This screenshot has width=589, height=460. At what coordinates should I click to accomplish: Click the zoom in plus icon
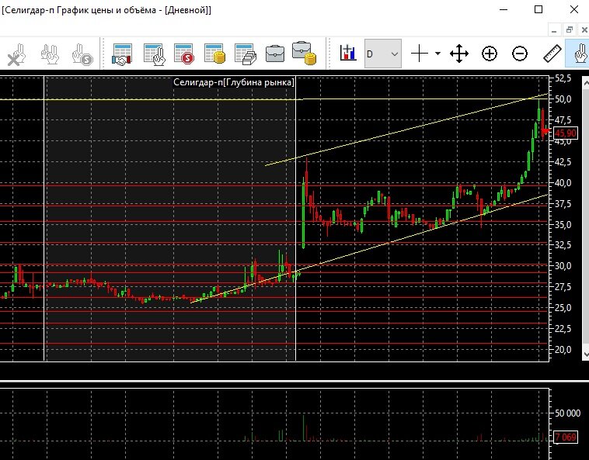[x=490, y=54]
